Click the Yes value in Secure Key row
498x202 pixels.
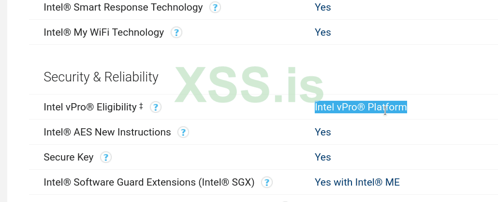(322, 157)
